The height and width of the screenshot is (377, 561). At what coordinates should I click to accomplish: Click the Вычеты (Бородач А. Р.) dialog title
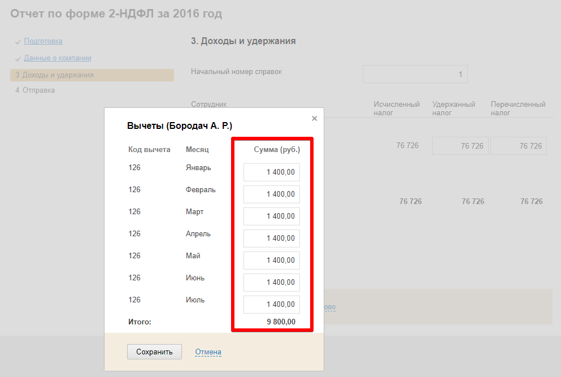click(x=180, y=126)
